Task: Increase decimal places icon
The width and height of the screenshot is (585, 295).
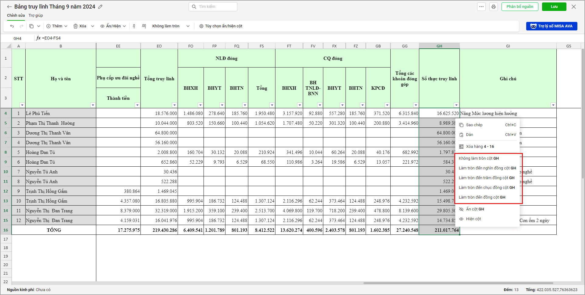Action: [144, 26]
